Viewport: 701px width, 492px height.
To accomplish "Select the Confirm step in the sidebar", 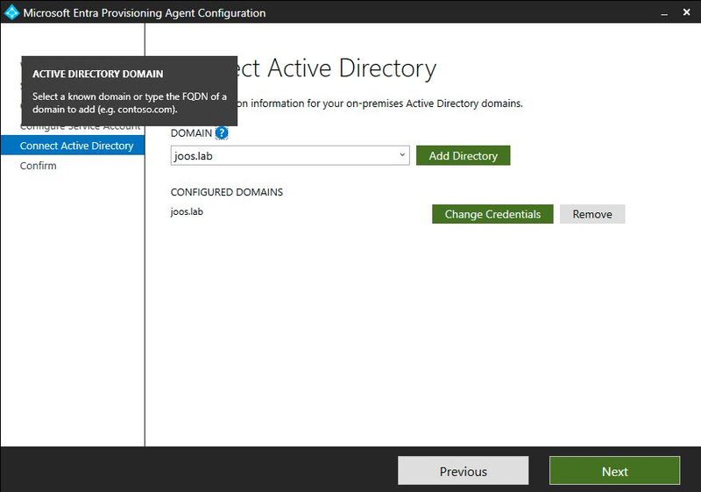I will tap(38, 166).
